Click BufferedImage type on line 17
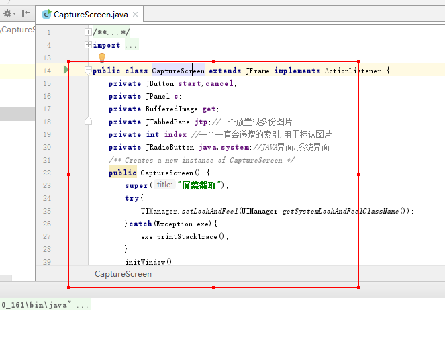This screenshot has width=445, height=362. click(x=171, y=109)
